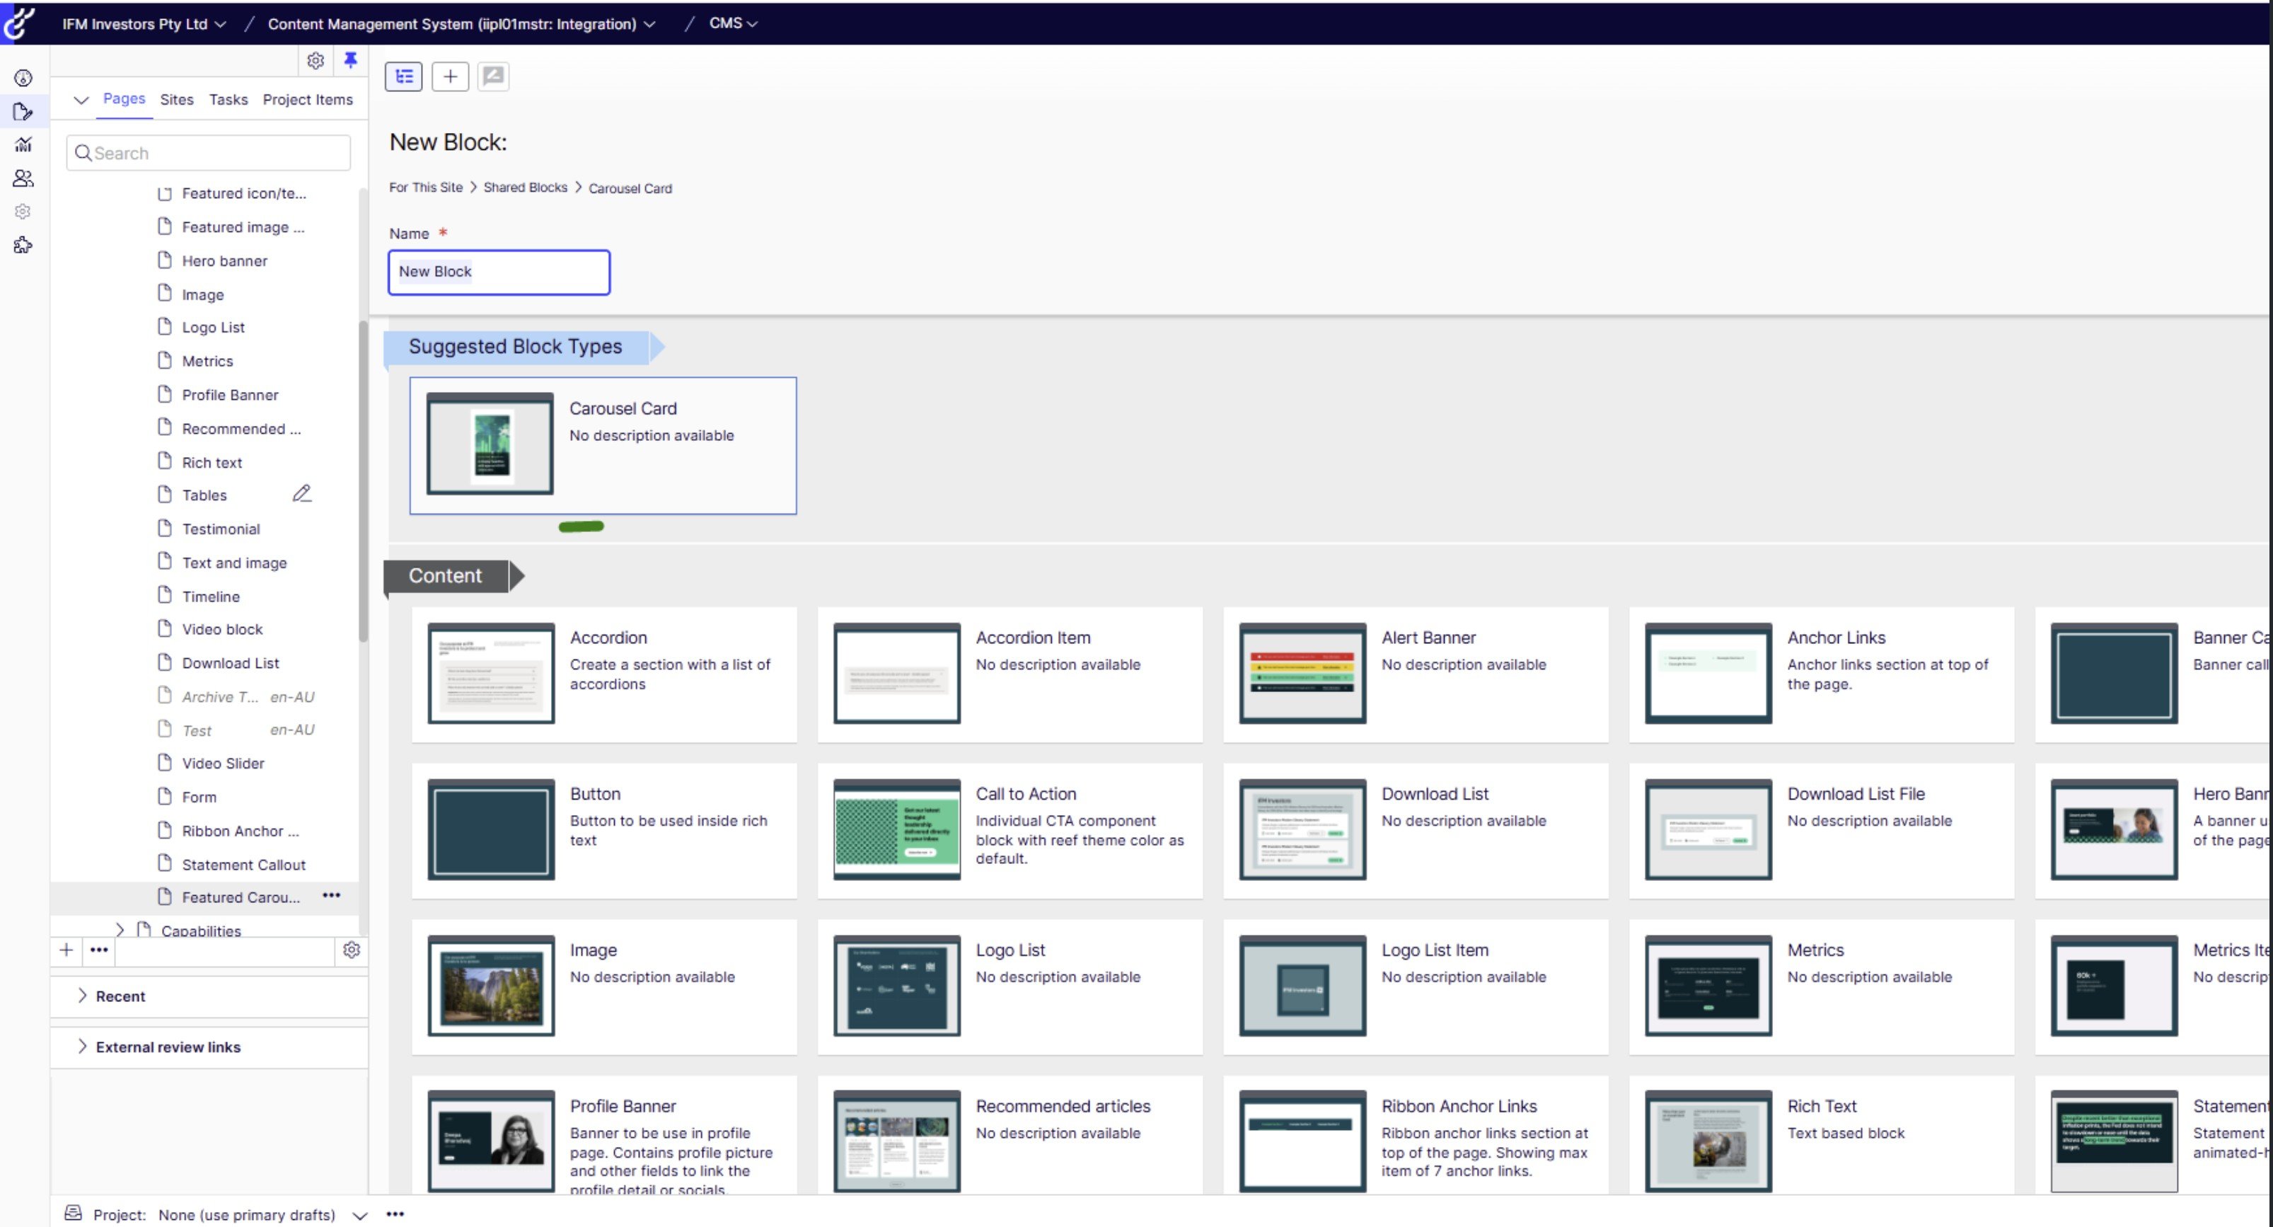Open the reports chart icon in sidebar

[x=23, y=145]
